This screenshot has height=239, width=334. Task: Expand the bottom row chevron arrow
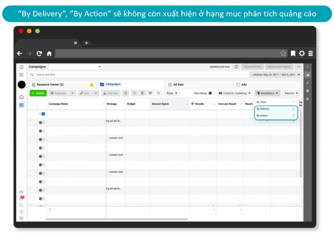[50, 209]
